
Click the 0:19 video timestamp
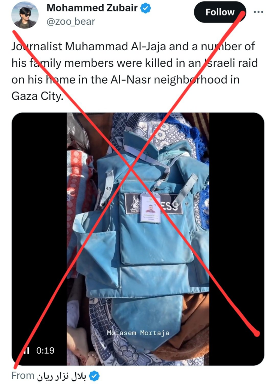pyautogui.click(x=45, y=351)
